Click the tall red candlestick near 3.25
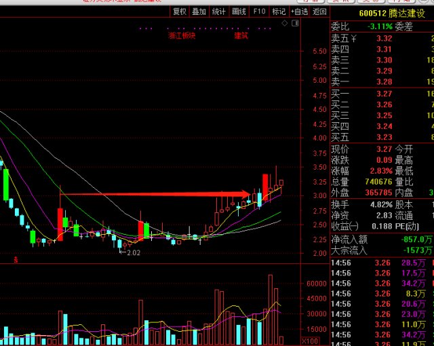Image resolution: width=434 pixels, height=346 pixels. [x=265, y=187]
